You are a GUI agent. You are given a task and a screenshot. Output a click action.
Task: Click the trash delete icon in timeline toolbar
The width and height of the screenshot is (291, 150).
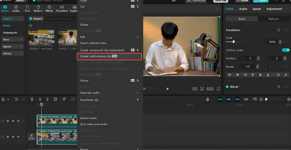[x=55, y=99]
